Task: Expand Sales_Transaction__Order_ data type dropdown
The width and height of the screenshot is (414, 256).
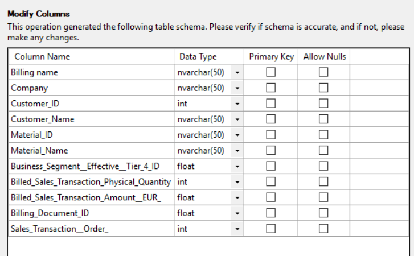Action: tap(237, 229)
